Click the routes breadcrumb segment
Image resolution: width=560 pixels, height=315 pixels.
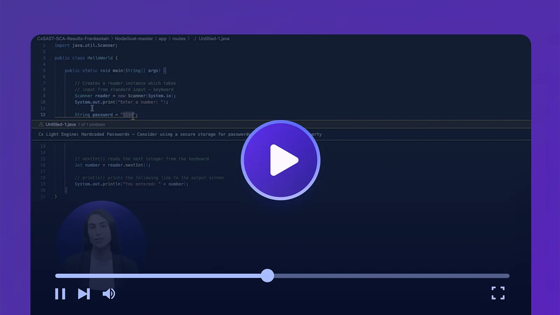coord(179,38)
